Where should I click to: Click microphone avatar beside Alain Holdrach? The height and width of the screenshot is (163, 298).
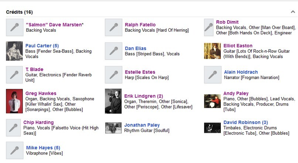pyautogui.click(x=213, y=75)
